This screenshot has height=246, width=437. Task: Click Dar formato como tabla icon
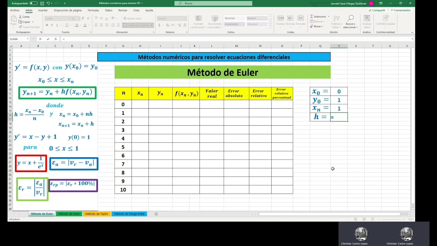point(214,18)
